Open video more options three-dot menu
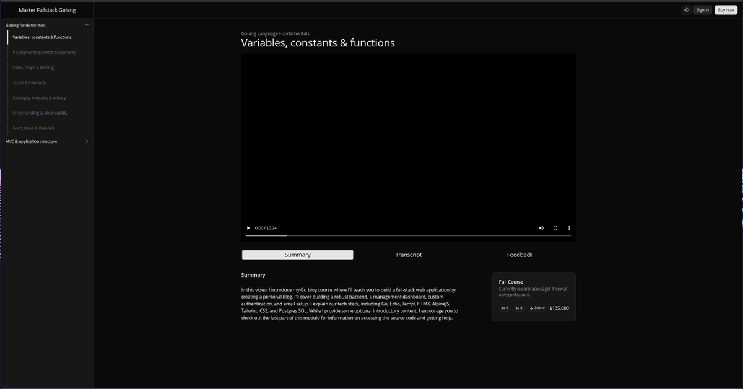The image size is (743, 389). point(569,228)
